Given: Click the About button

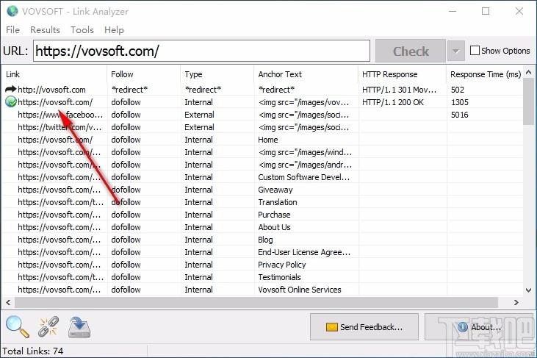Looking at the screenshot, I should (479, 327).
